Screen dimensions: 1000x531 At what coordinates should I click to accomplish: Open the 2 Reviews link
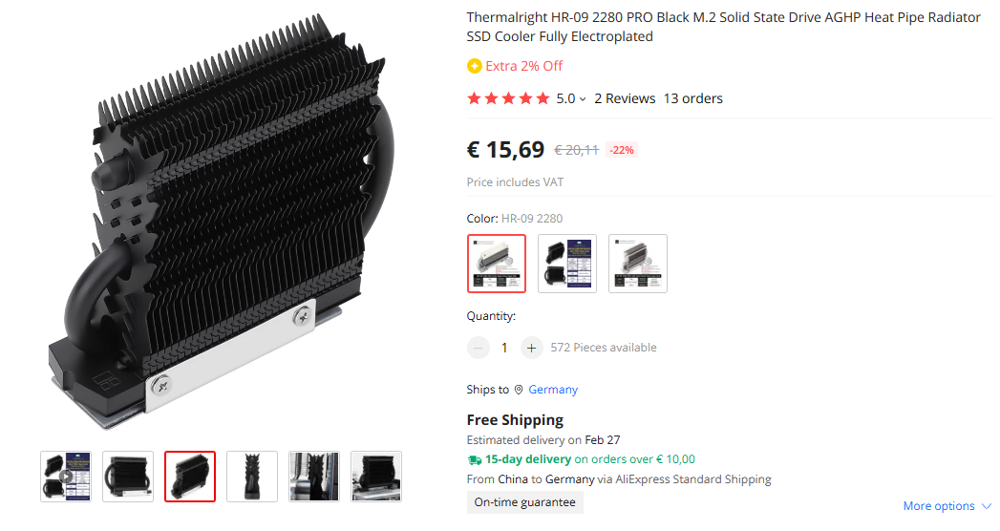point(625,98)
